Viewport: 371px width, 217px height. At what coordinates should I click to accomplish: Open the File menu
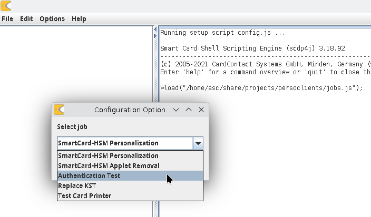tap(7, 18)
